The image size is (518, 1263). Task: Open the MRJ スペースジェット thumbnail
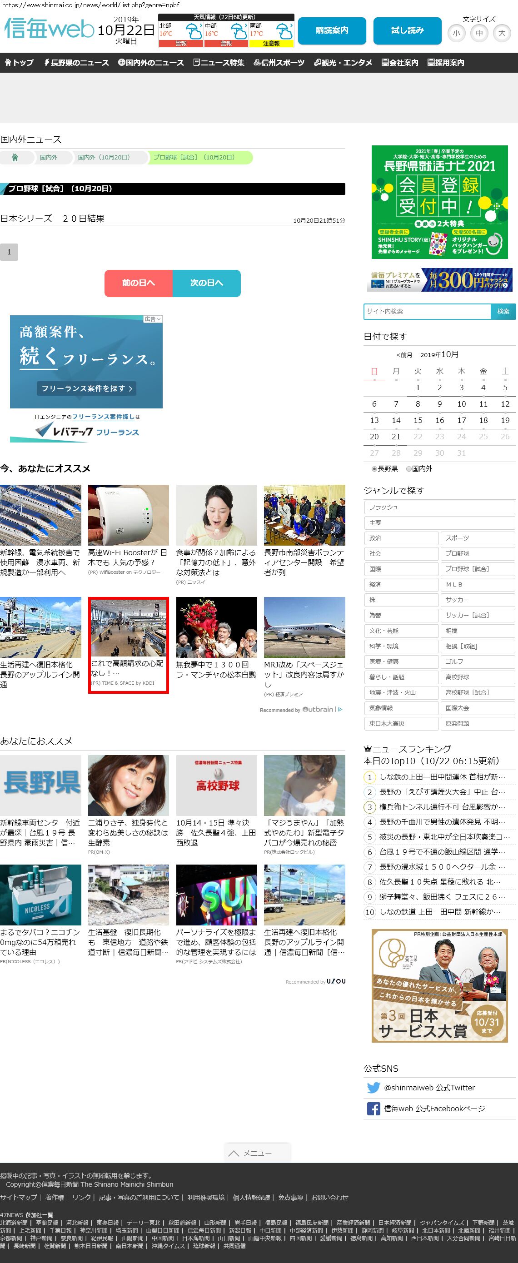(304, 627)
